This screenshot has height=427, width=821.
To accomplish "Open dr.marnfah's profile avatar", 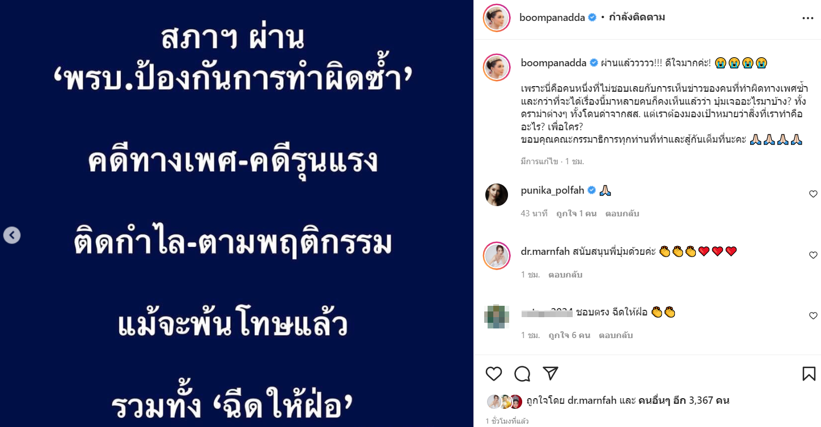I will pyautogui.click(x=497, y=255).
